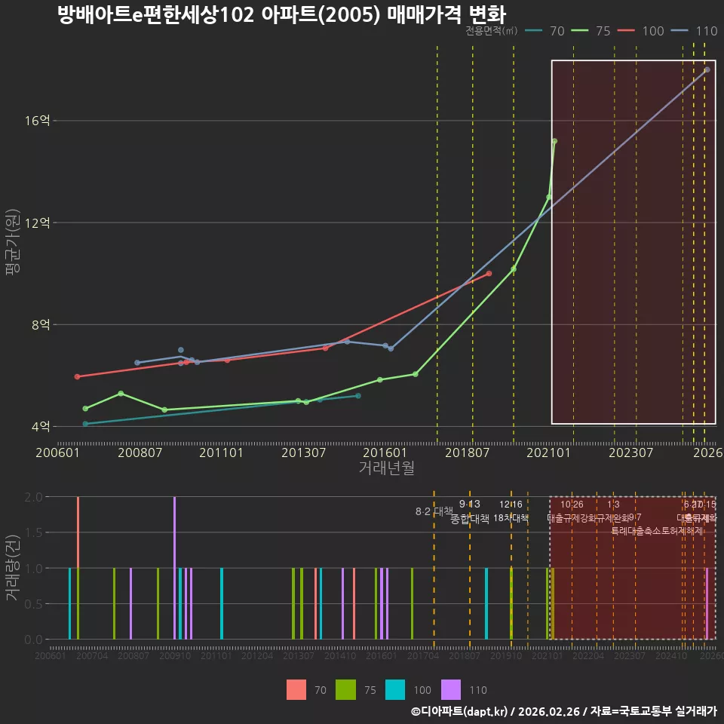Screen dimensions: 724x724
Task: Click the '0.5' label on volume axis
Action: (x=33, y=604)
